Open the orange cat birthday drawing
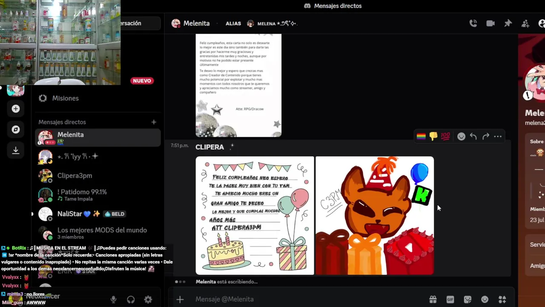This screenshot has width=545, height=307. pyautogui.click(x=375, y=215)
